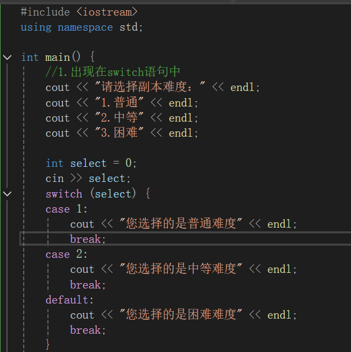Click the string "您选择的是普通难度"

click(181, 224)
